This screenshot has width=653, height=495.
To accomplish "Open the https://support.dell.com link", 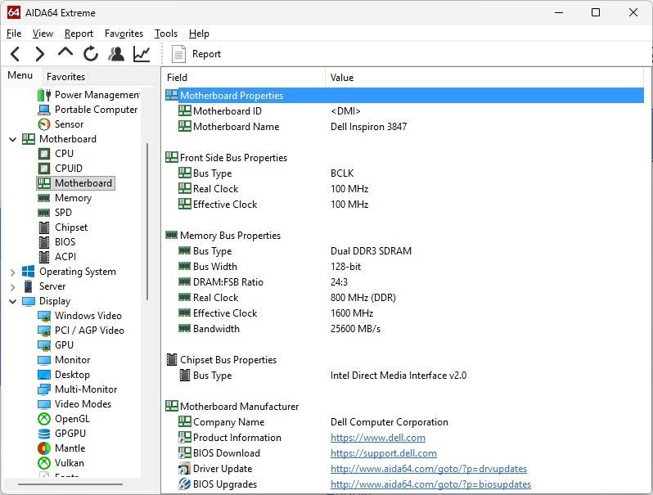I will point(384,453).
